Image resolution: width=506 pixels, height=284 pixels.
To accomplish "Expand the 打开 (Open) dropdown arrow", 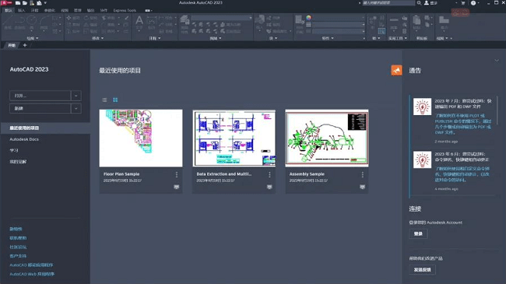I will [76, 96].
